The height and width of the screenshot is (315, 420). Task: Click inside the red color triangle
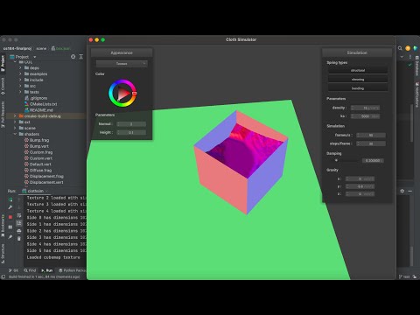pyautogui.click(x=123, y=94)
